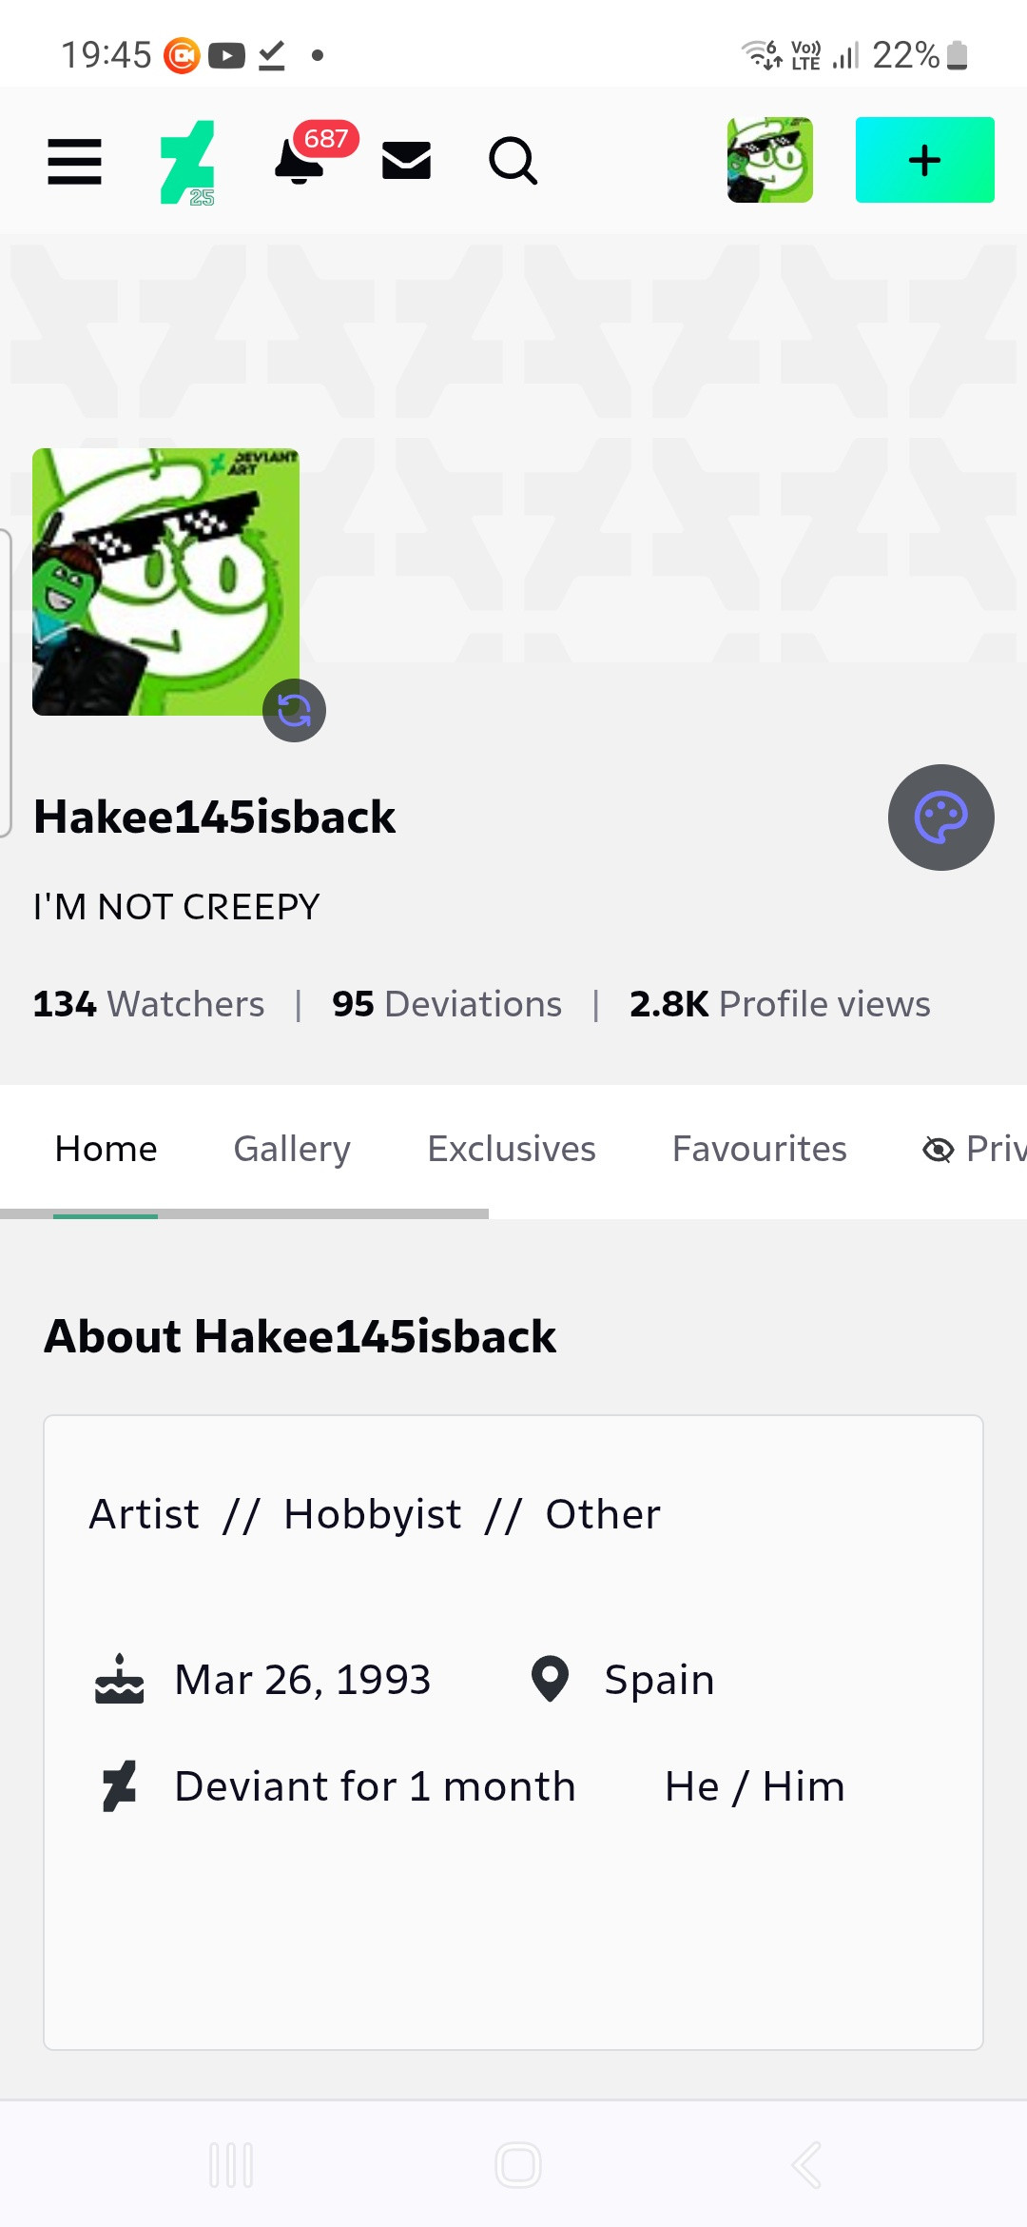Tap the search magnifier icon

pyautogui.click(x=513, y=161)
